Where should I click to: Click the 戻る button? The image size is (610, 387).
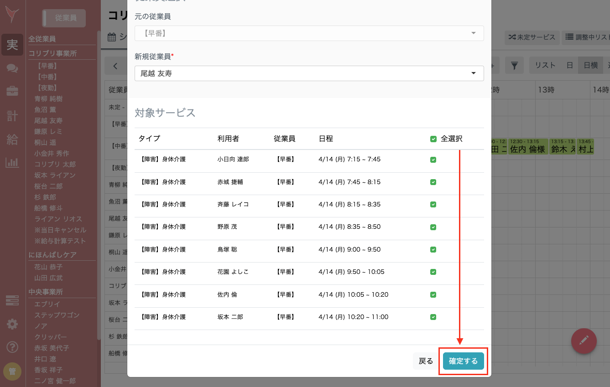pos(425,361)
